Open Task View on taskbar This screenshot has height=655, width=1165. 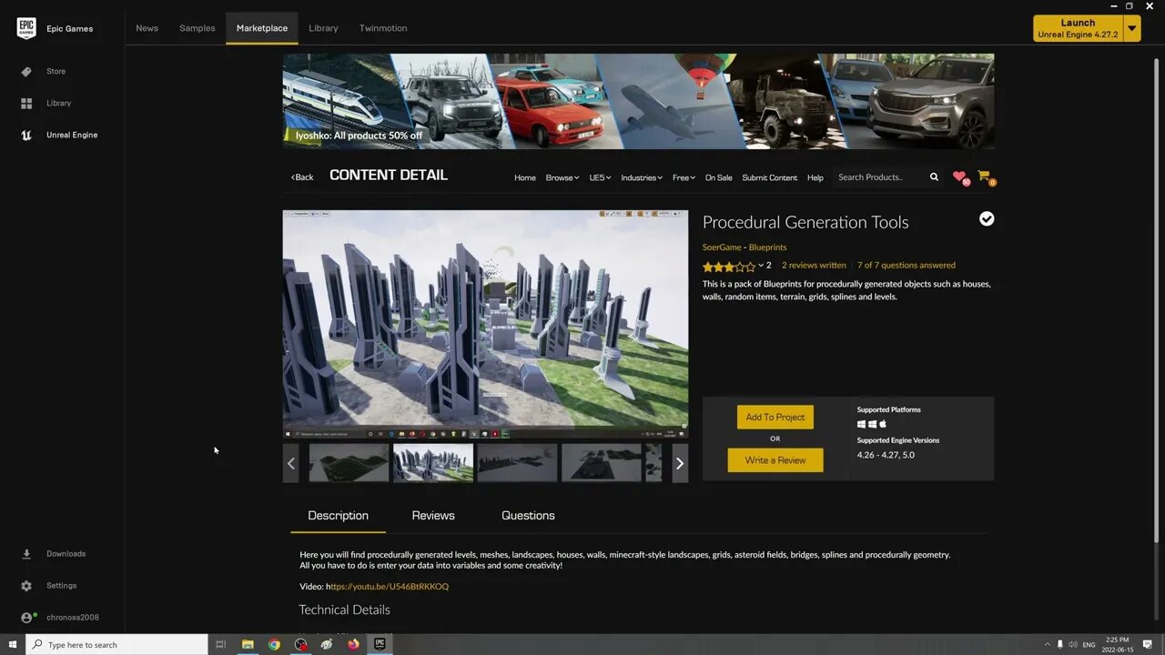coord(220,644)
